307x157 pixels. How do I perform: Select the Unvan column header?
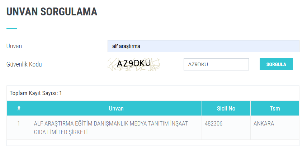pos(116,108)
